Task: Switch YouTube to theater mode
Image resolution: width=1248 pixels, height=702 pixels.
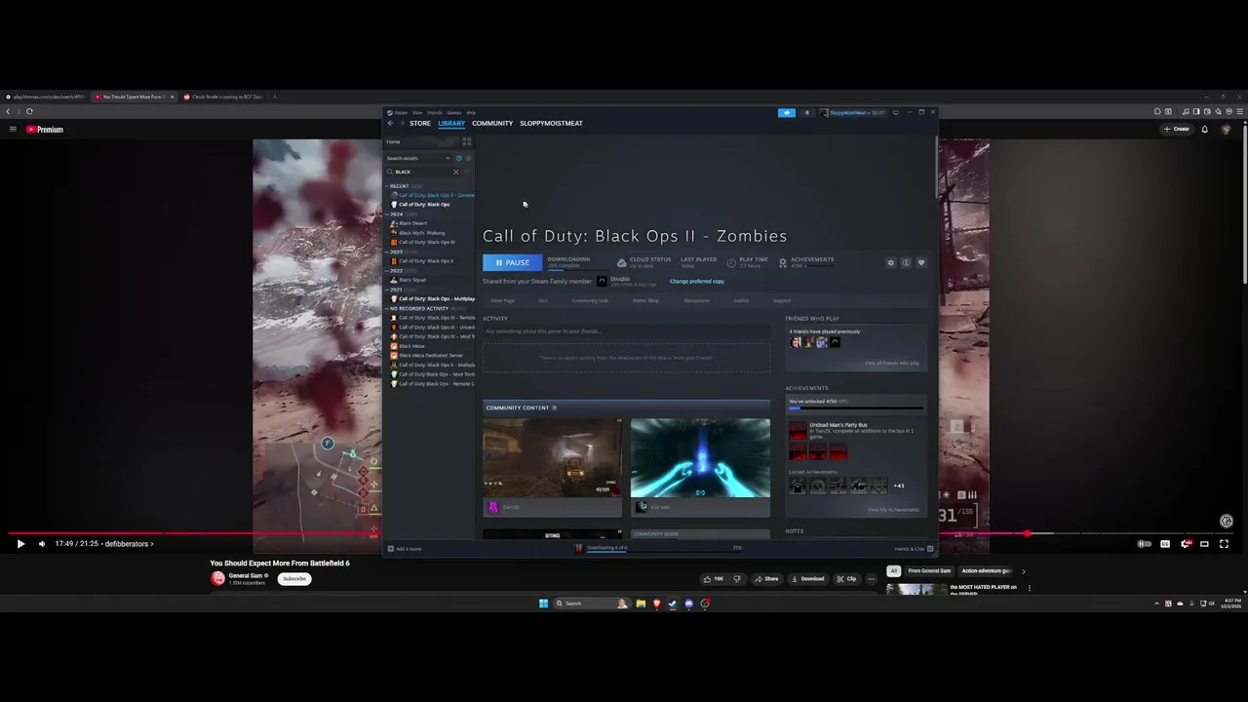Action: click(x=1204, y=544)
